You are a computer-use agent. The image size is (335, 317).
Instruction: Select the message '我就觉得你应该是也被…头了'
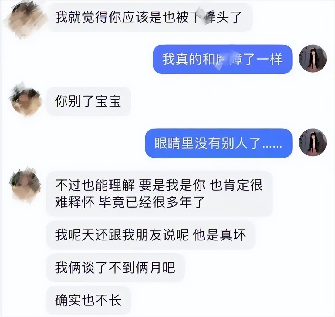[x=150, y=17]
